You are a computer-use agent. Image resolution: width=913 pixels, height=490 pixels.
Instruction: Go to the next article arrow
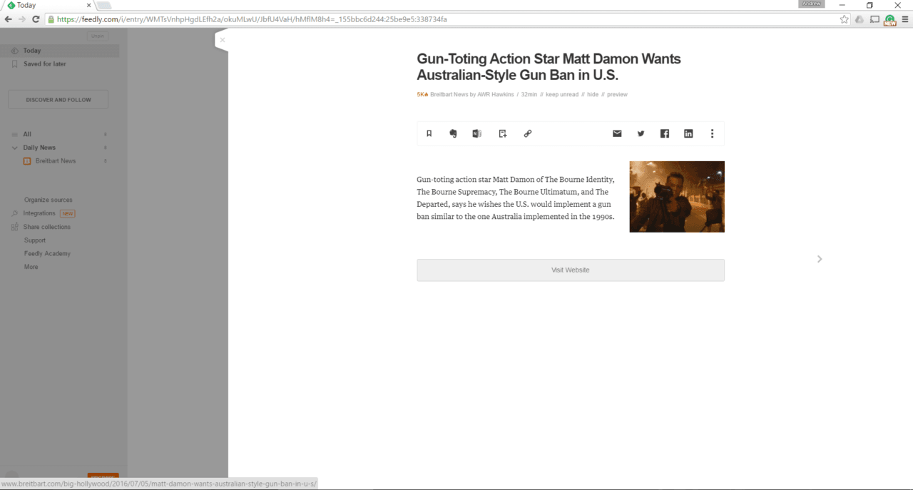coord(820,259)
